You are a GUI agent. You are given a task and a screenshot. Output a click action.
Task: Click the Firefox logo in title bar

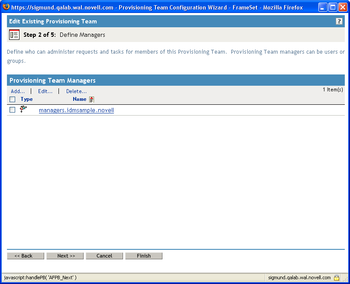point(6,6)
